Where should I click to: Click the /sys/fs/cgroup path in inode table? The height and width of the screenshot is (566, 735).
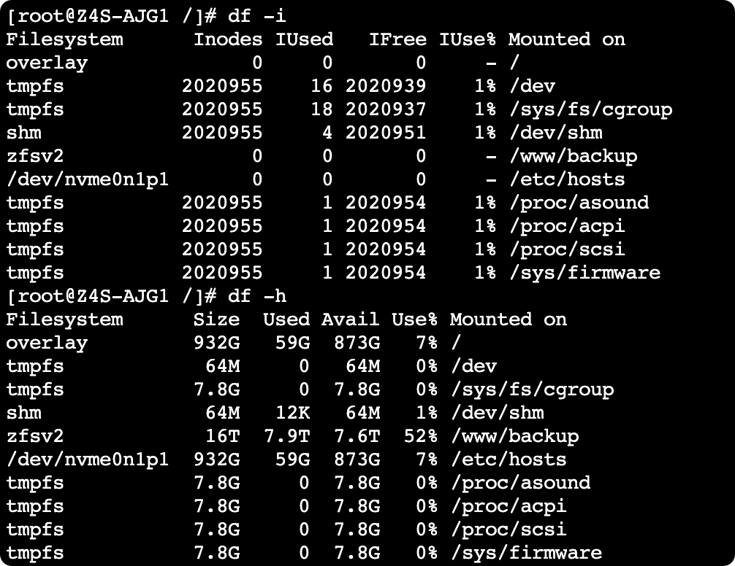(x=590, y=109)
